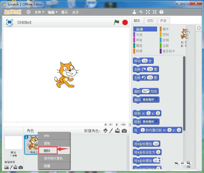Click seconds value in 滑行 block
The height and width of the screenshot is (173, 204).
pos(143,130)
